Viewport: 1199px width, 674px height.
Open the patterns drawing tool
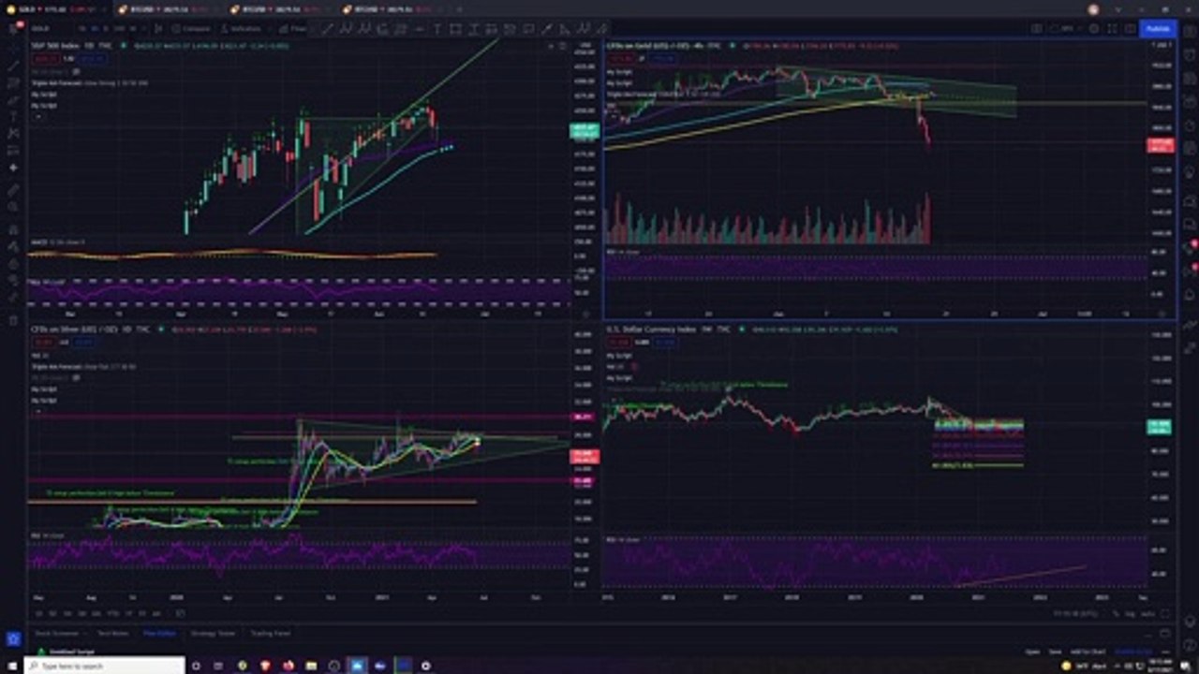click(13, 134)
